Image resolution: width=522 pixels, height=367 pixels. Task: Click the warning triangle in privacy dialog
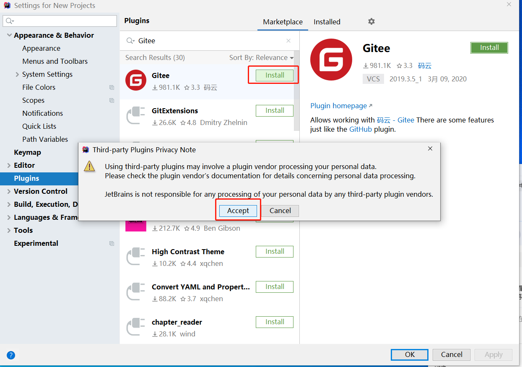(x=89, y=167)
